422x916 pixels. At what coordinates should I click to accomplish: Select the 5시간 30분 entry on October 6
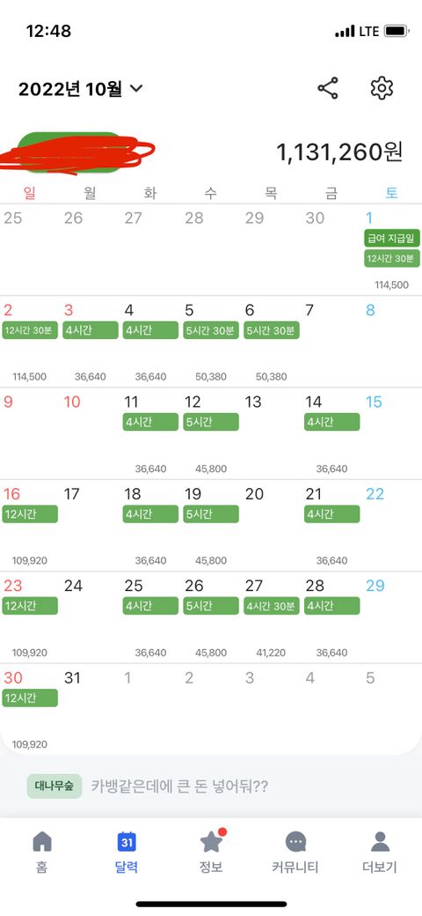click(271, 330)
